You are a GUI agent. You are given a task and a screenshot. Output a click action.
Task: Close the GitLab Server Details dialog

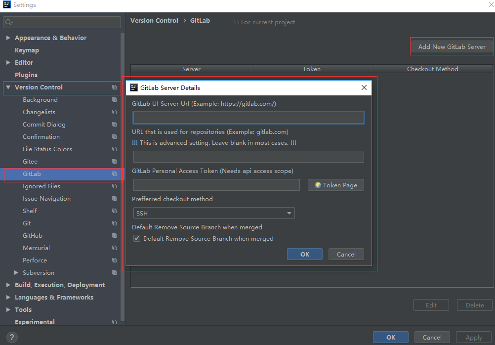click(x=364, y=88)
